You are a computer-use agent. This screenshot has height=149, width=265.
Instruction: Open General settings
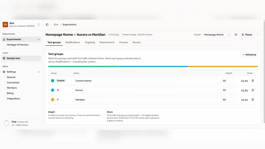[11, 77]
